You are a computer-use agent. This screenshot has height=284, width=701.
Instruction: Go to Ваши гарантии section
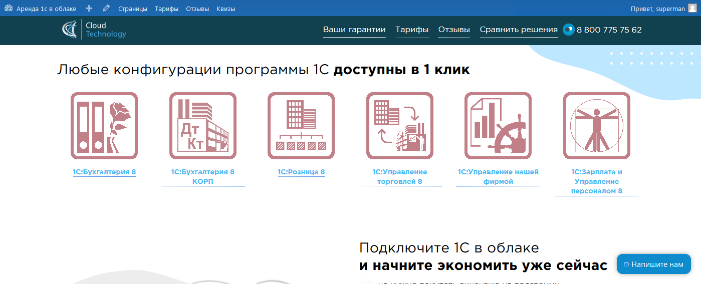(354, 30)
